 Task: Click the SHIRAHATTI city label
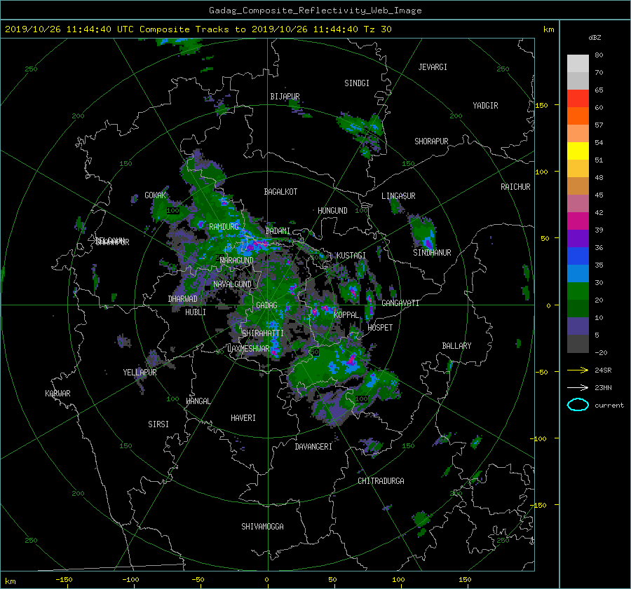(x=263, y=333)
